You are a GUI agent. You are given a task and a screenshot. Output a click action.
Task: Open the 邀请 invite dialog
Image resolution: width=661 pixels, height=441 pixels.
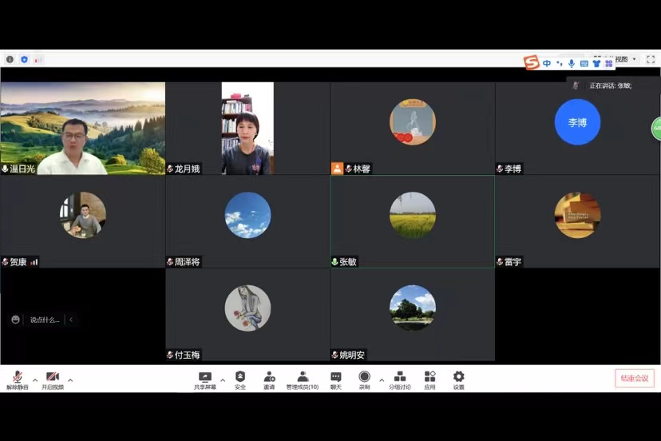tap(269, 379)
